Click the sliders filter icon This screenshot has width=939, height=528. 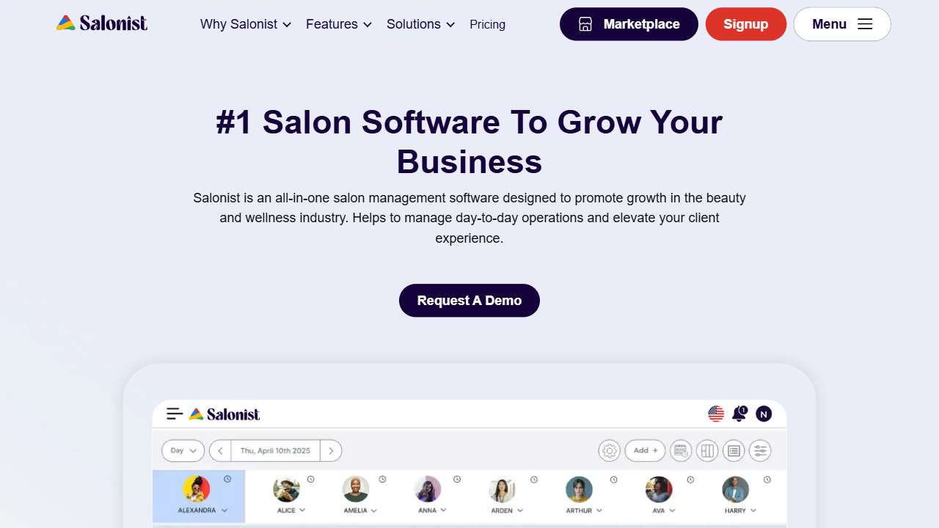point(760,451)
